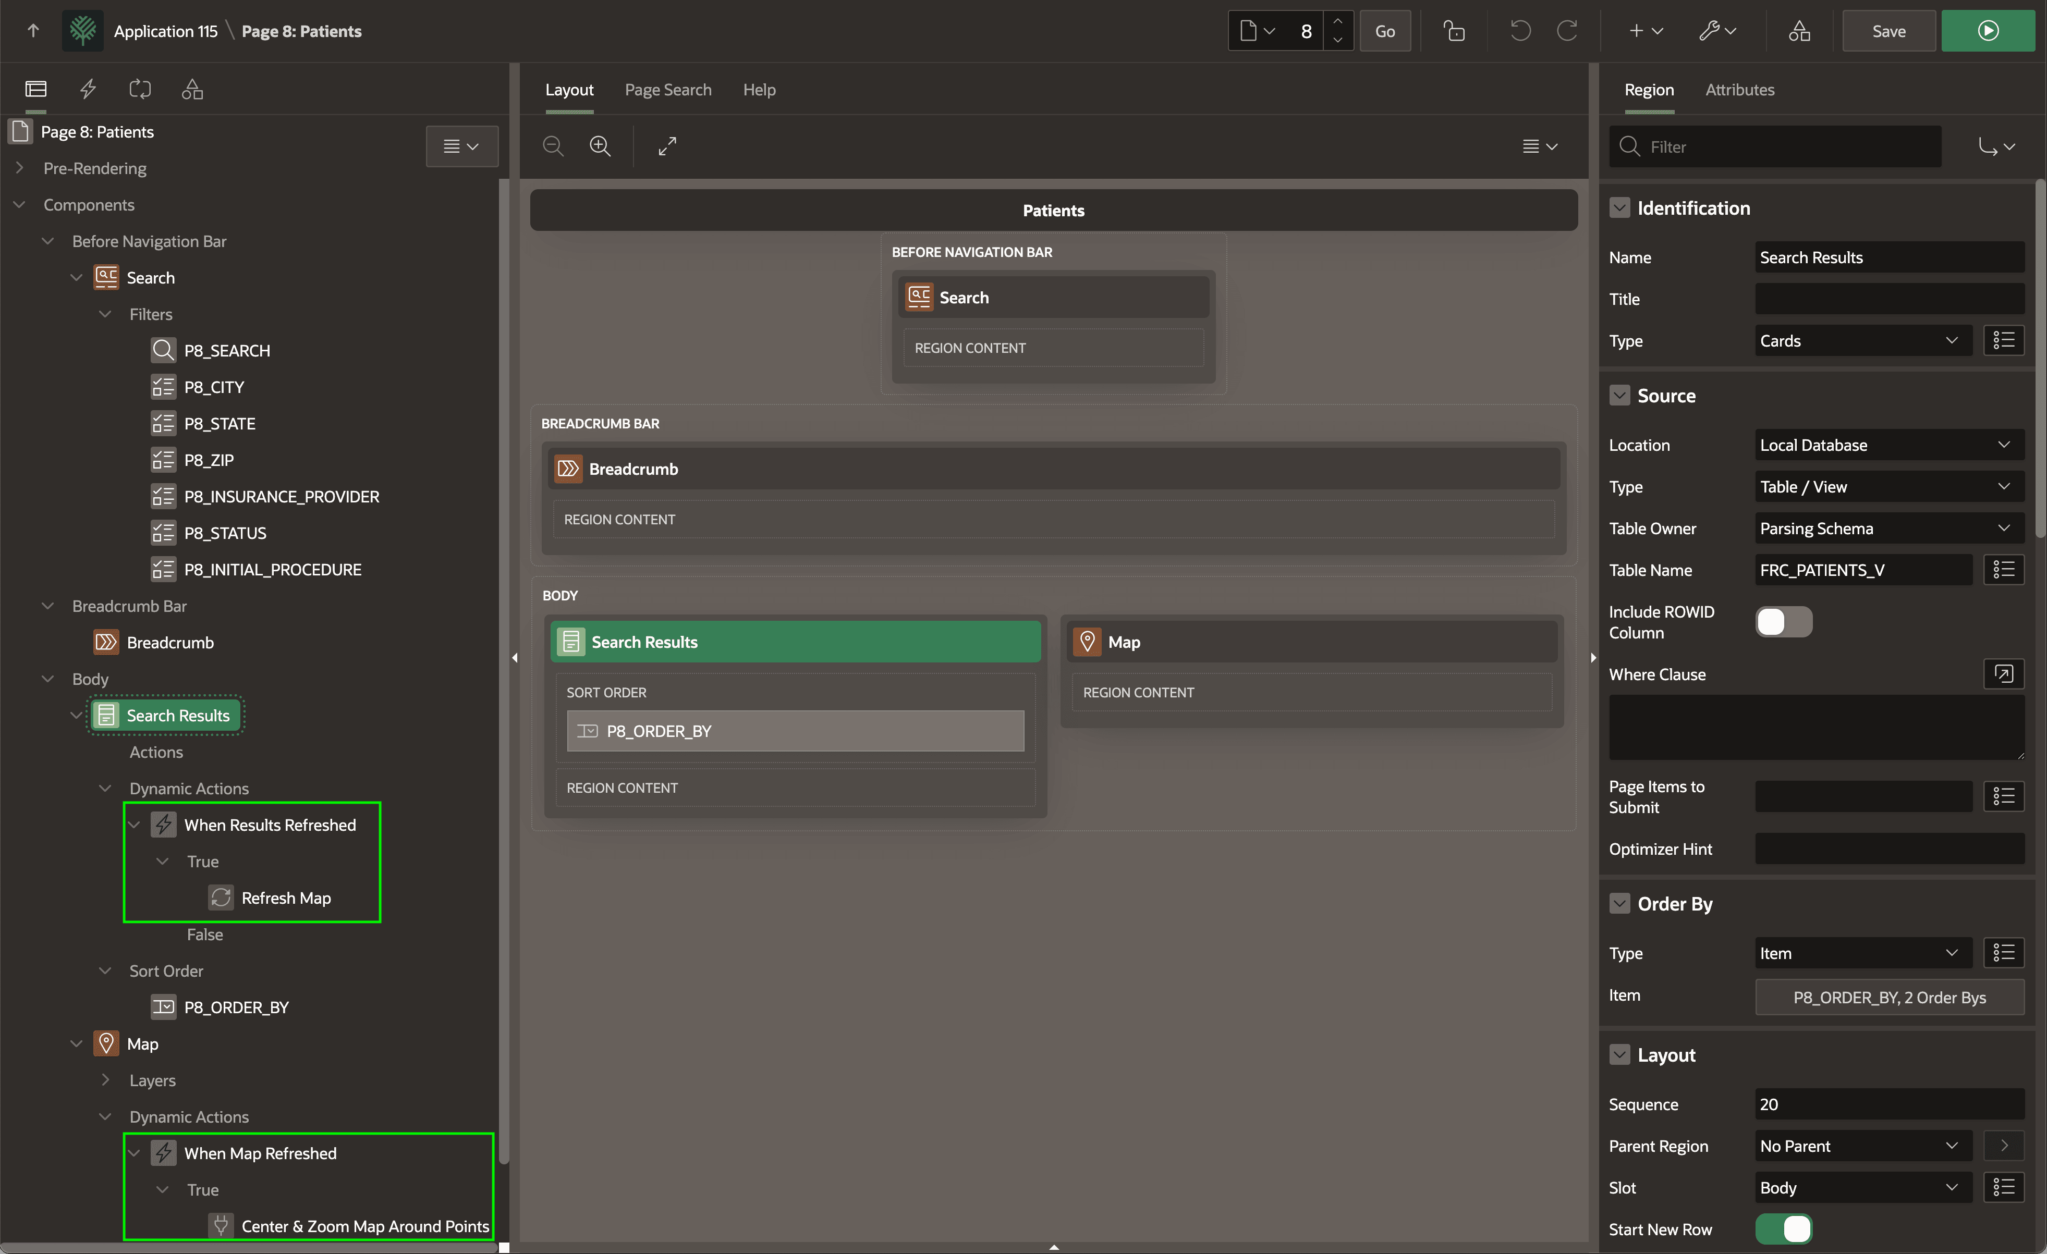Image resolution: width=2047 pixels, height=1254 pixels.
Task: Open the Location Local Database dropdown
Action: tap(1889, 445)
